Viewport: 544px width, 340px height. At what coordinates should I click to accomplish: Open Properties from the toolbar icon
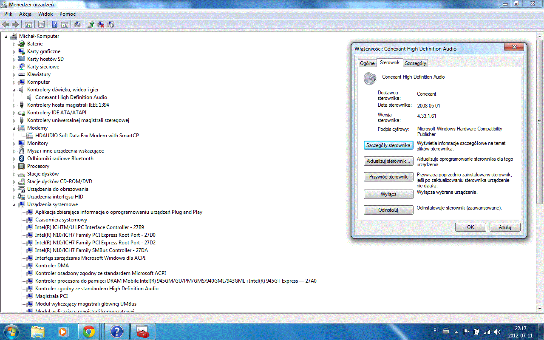pyautogui.click(x=41, y=25)
